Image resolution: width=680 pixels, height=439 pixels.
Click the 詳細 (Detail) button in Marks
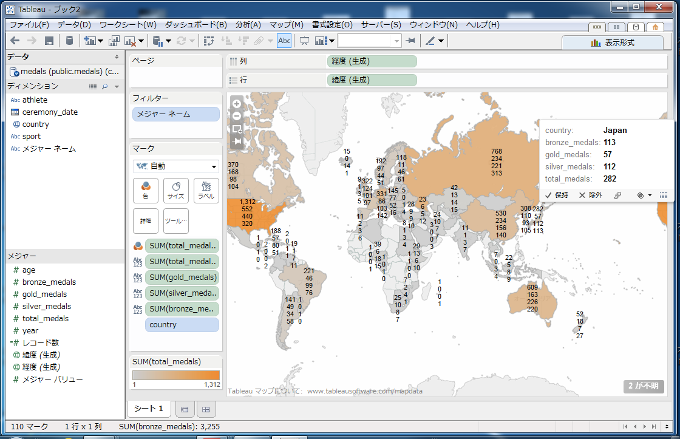click(x=146, y=220)
